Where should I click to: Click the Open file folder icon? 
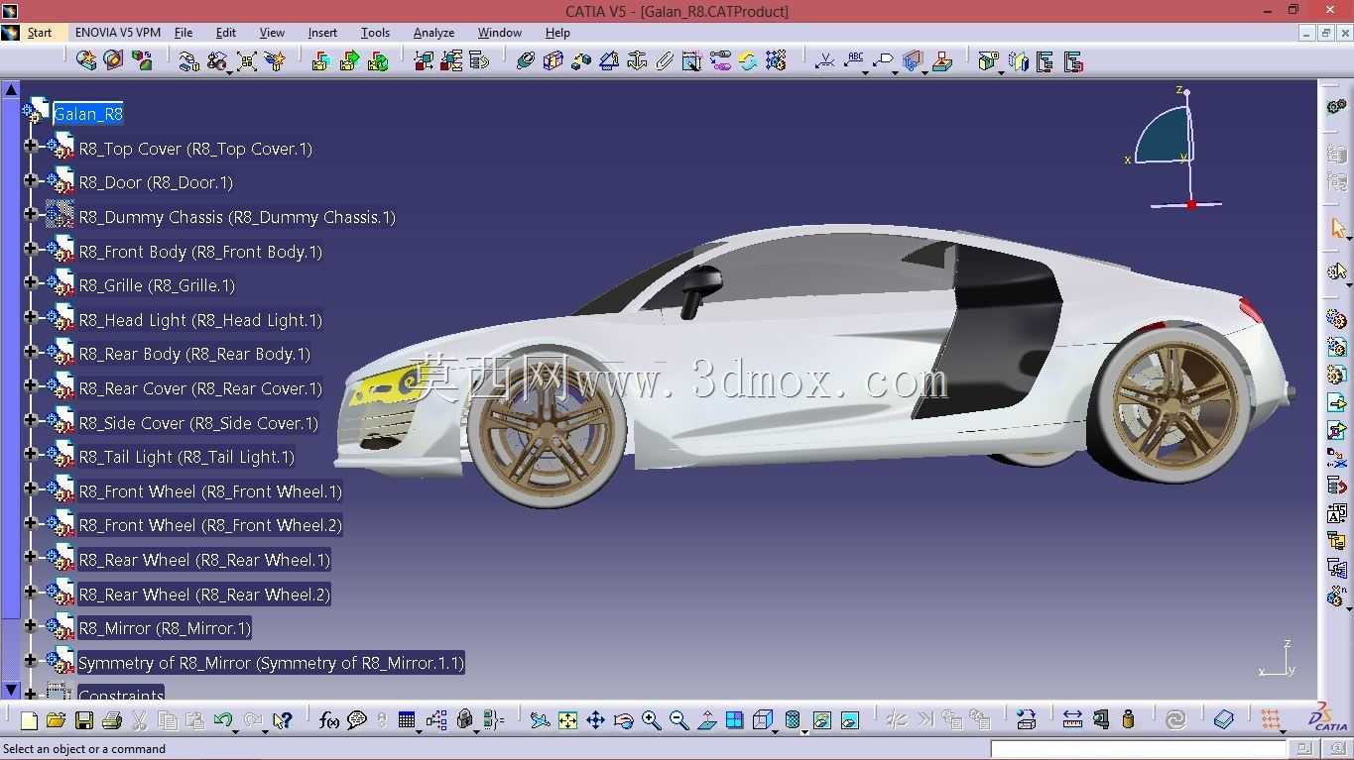pyautogui.click(x=56, y=720)
